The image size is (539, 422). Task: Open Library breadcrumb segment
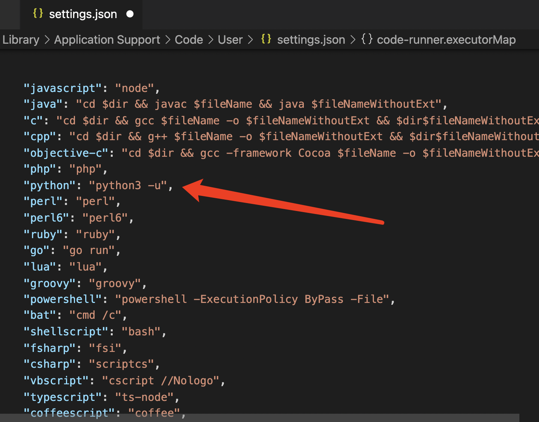(21, 40)
